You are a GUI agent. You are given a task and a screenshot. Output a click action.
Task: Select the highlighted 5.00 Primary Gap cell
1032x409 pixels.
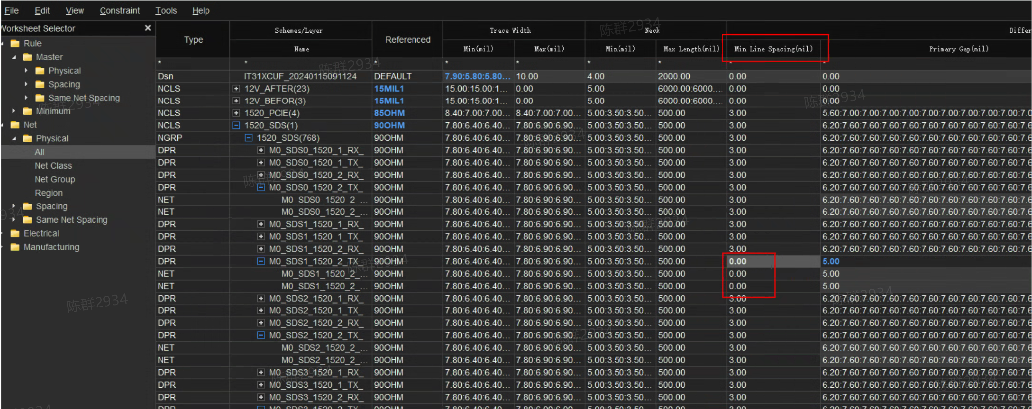click(x=831, y=261)
